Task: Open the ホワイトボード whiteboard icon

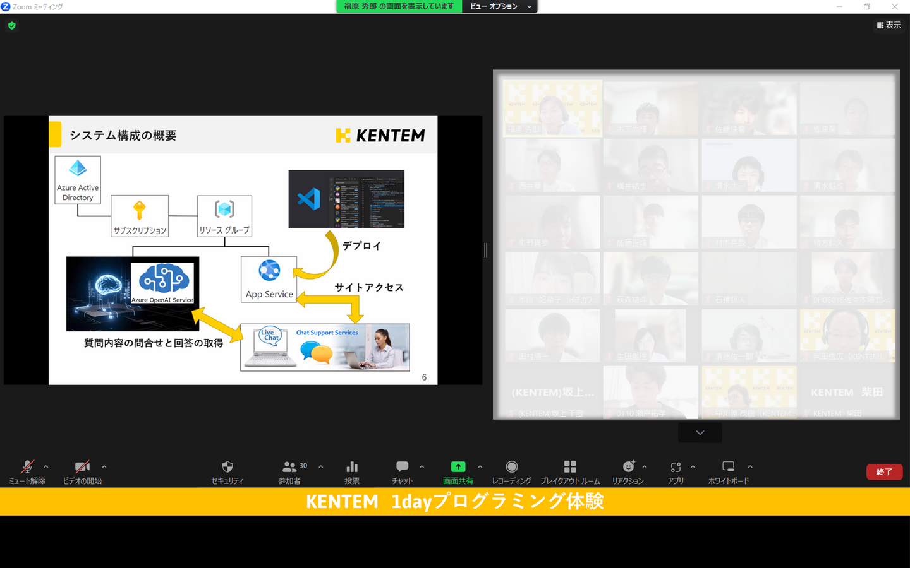Action: coord(729,466)
